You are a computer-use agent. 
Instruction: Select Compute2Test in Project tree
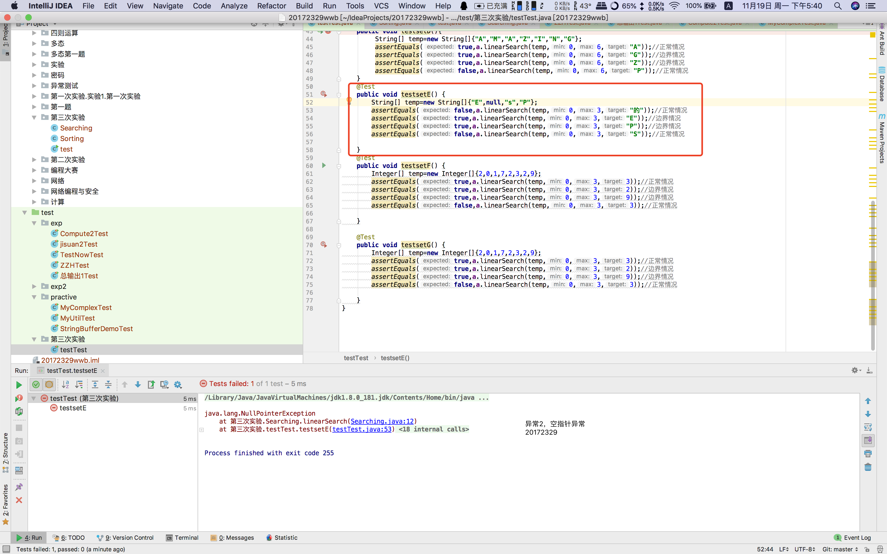(x=84, y=234)
